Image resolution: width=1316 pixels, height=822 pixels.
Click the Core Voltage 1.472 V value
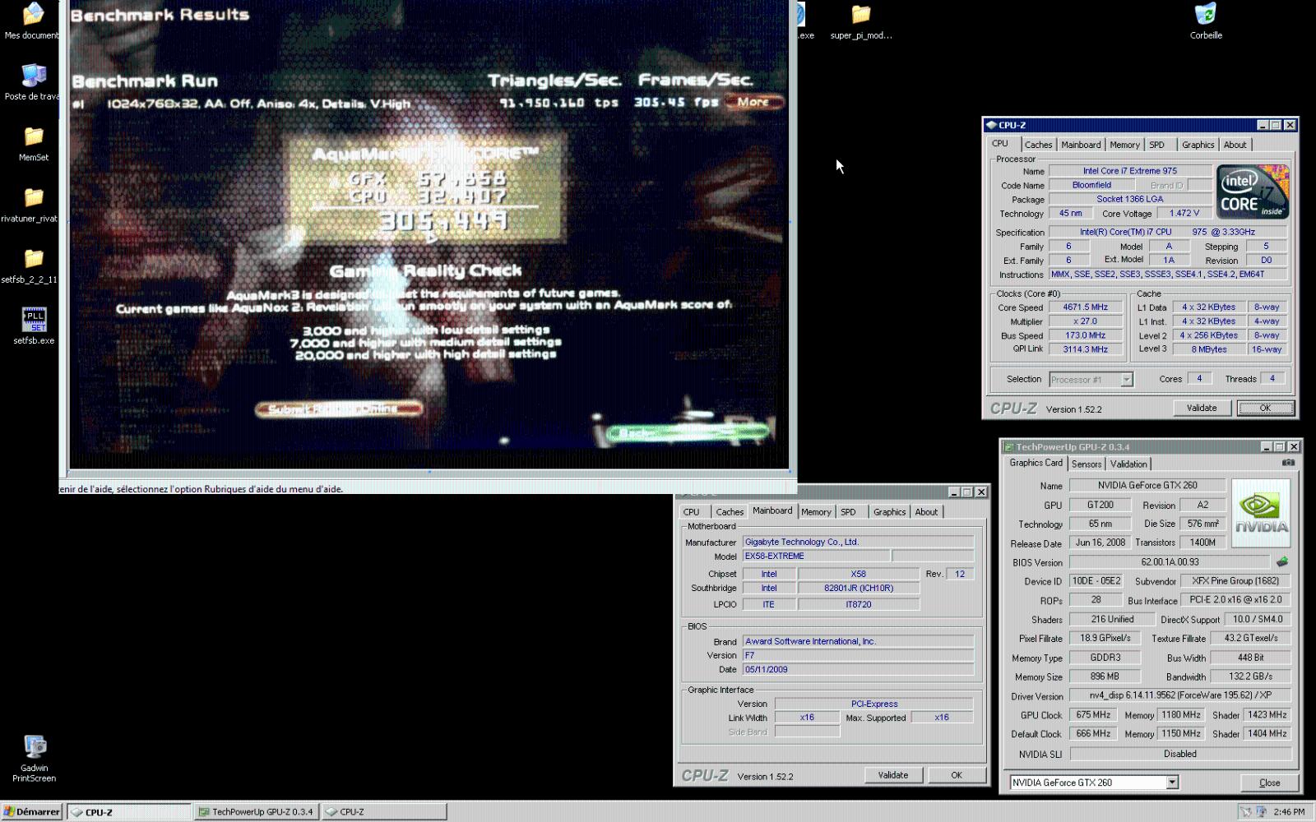[x=1184, y=214]
